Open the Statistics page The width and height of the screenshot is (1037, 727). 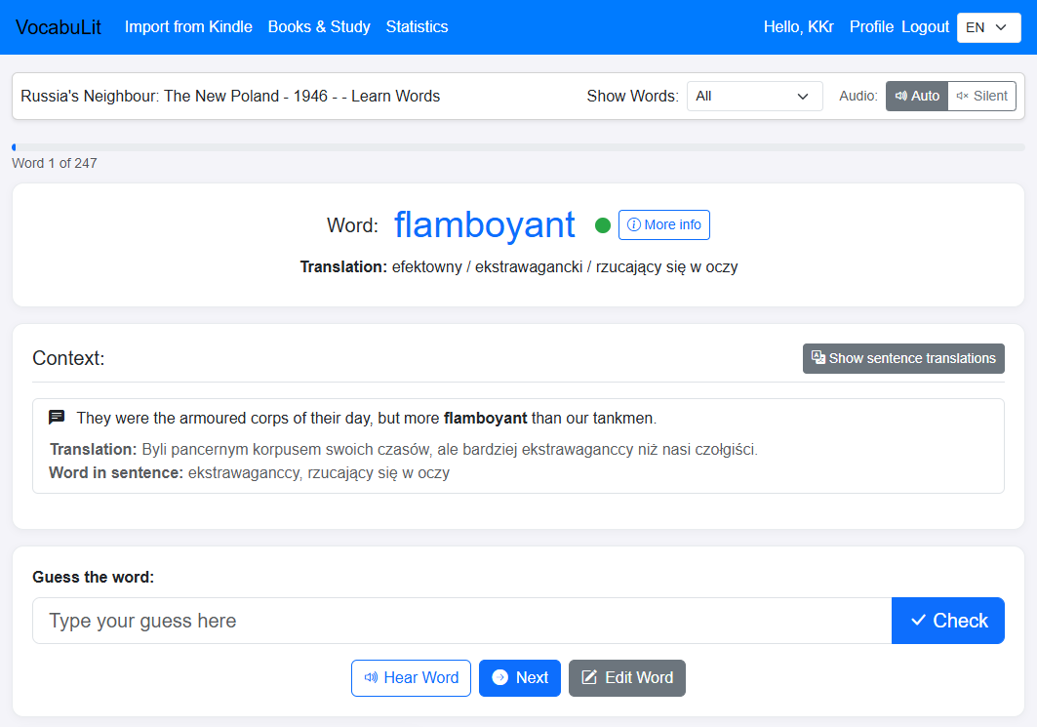(x=417, y=27)
